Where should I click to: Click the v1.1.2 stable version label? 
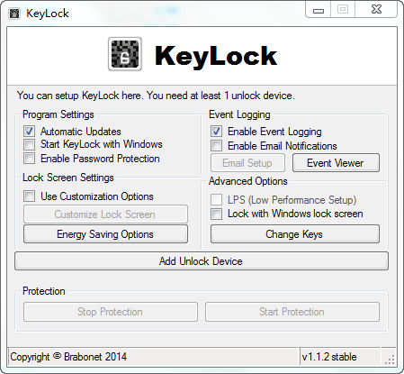point(329,357)
